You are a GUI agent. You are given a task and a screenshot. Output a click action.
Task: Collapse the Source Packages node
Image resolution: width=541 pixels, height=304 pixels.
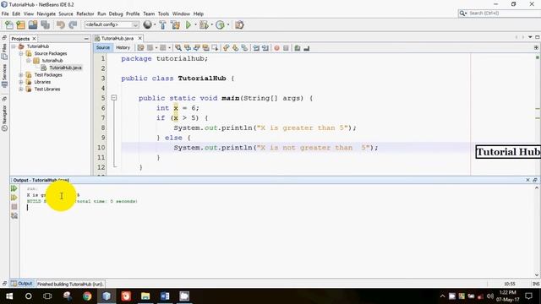pos(21,53)
